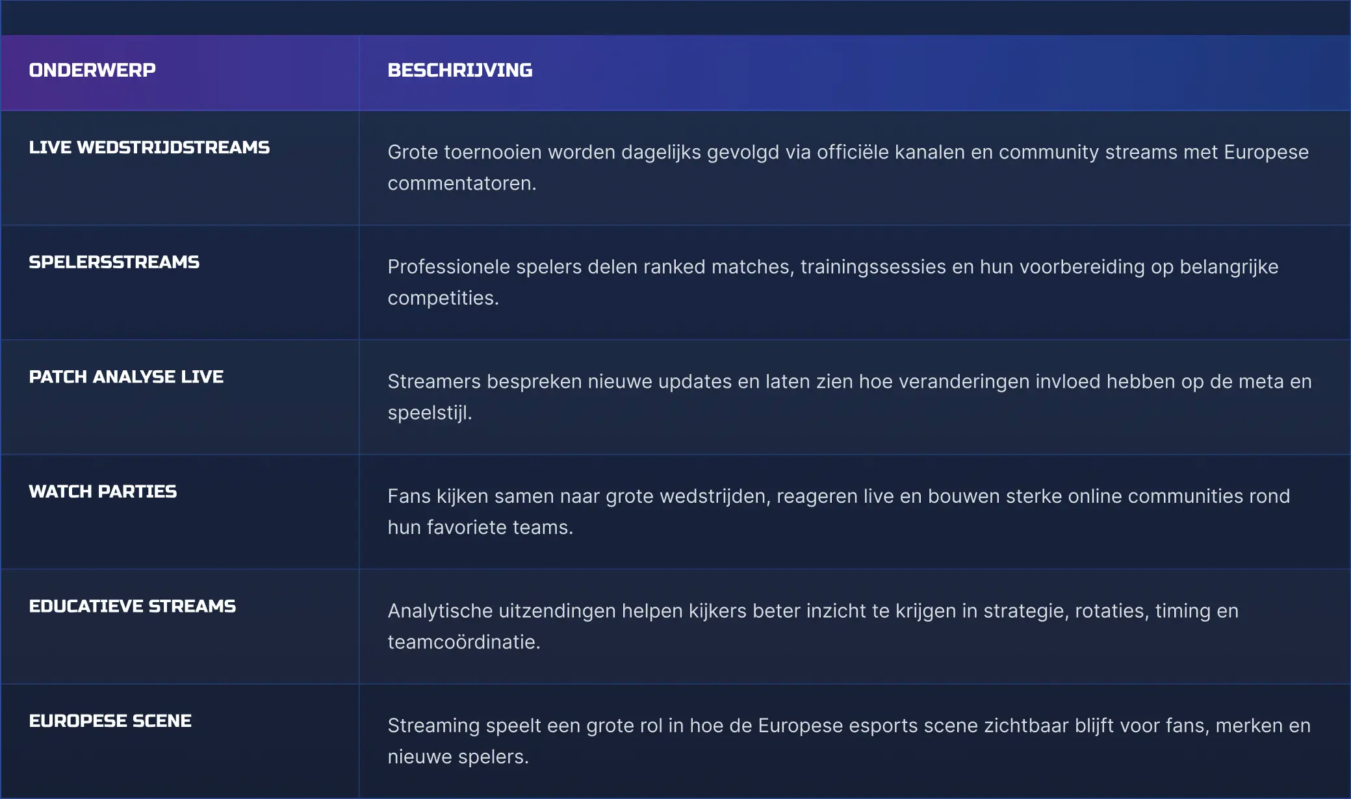Viewport: 1351px width, 799px height.
Task: Click the word 'commentatoren.' in the first row
Action: 462,184
